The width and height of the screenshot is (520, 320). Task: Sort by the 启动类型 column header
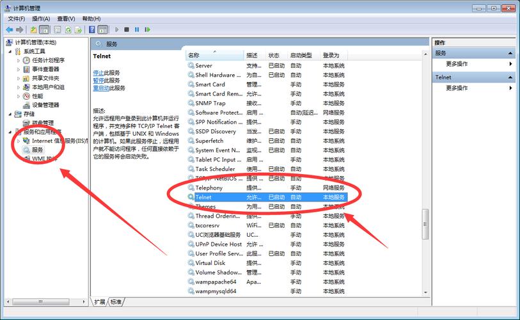(x=304, y=55)
